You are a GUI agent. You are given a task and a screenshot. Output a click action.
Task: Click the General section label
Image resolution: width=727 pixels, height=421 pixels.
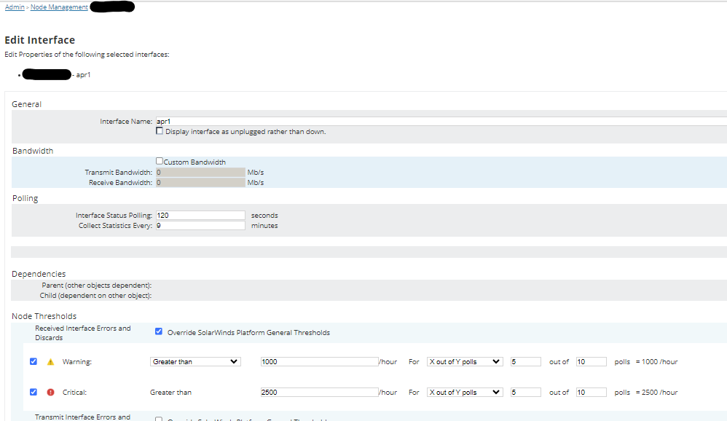click(26, 104)
